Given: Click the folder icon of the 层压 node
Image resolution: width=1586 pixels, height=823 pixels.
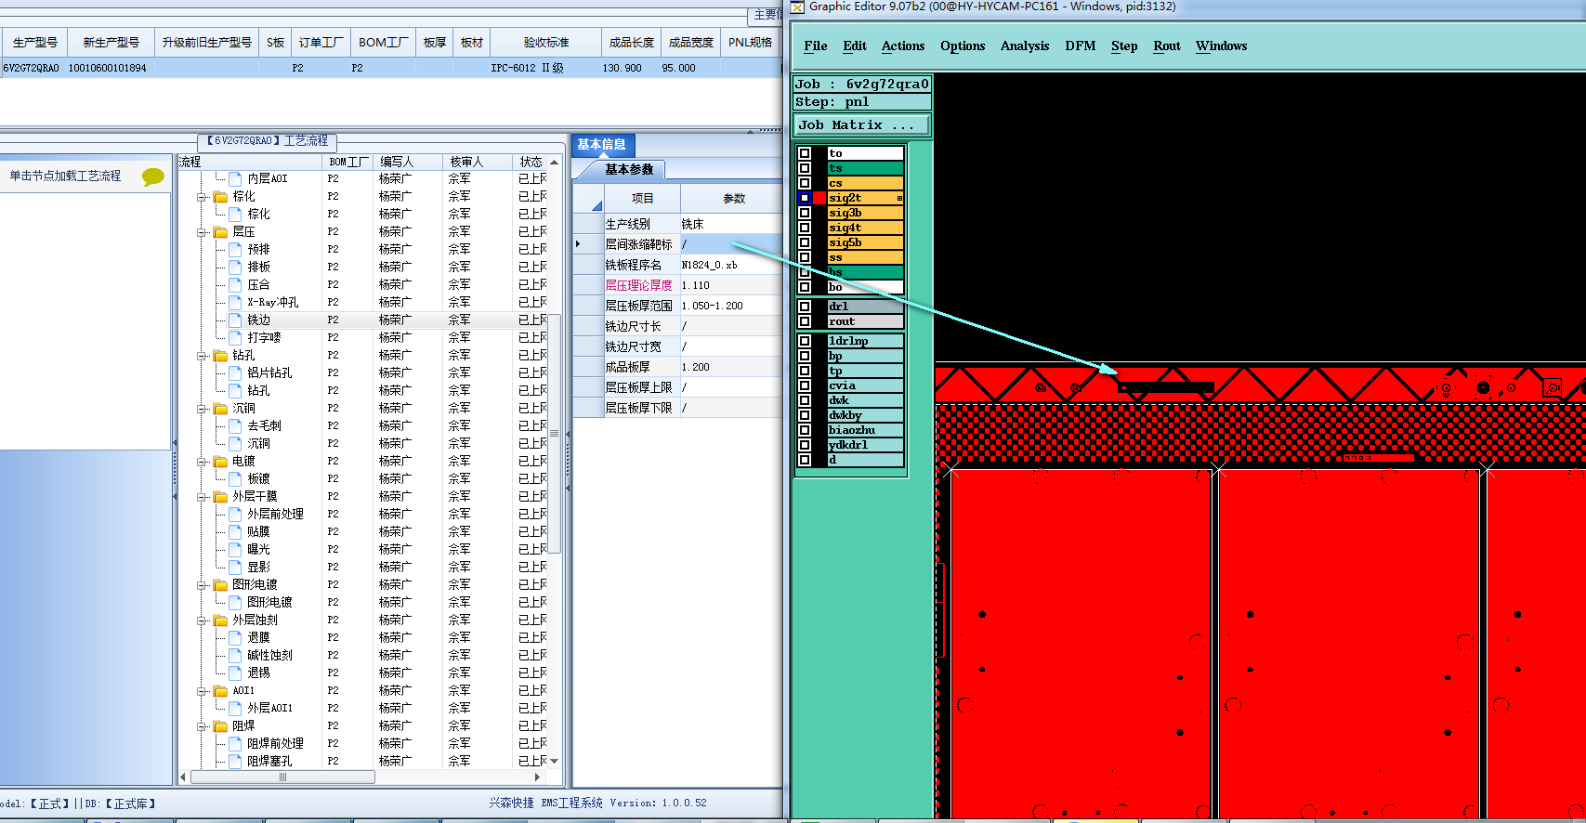Looking at the screenshot, I should click(220, 232).
